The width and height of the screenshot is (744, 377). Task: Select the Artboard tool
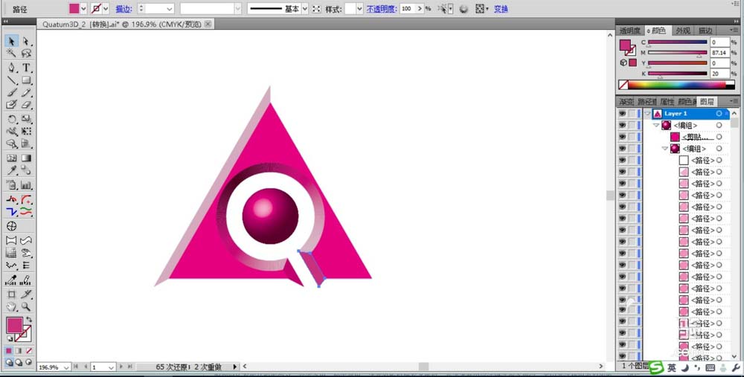pos(12,294)
